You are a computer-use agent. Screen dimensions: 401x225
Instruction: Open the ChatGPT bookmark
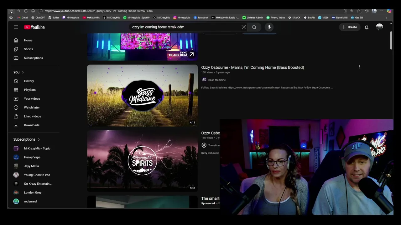pyautogui.click(x=38, y=18)
